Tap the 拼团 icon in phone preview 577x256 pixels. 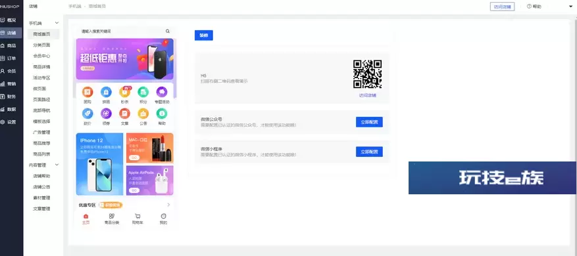click(106, 92)
